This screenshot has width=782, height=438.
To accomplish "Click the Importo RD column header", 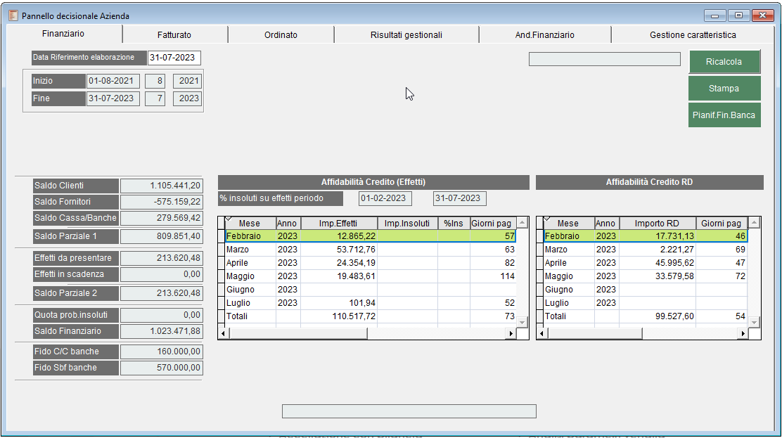I will click(x=657, y=224).
